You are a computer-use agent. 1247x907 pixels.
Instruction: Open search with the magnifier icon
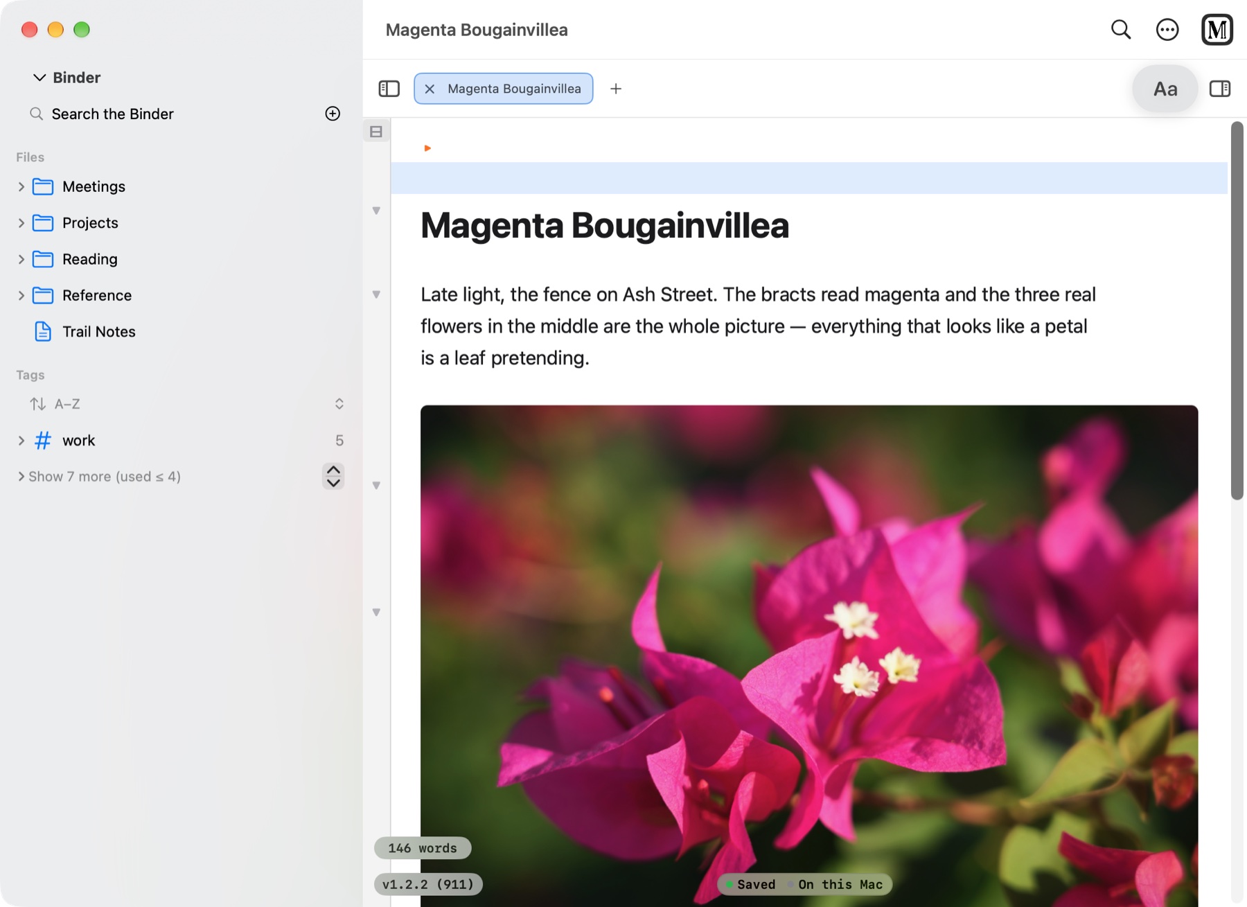(x=1121, y=30)
